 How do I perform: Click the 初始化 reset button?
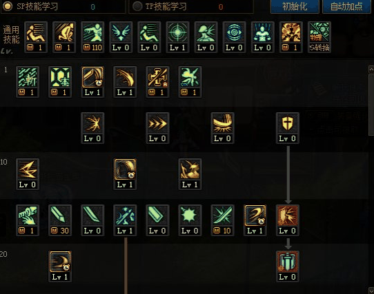tap(295, 6)
